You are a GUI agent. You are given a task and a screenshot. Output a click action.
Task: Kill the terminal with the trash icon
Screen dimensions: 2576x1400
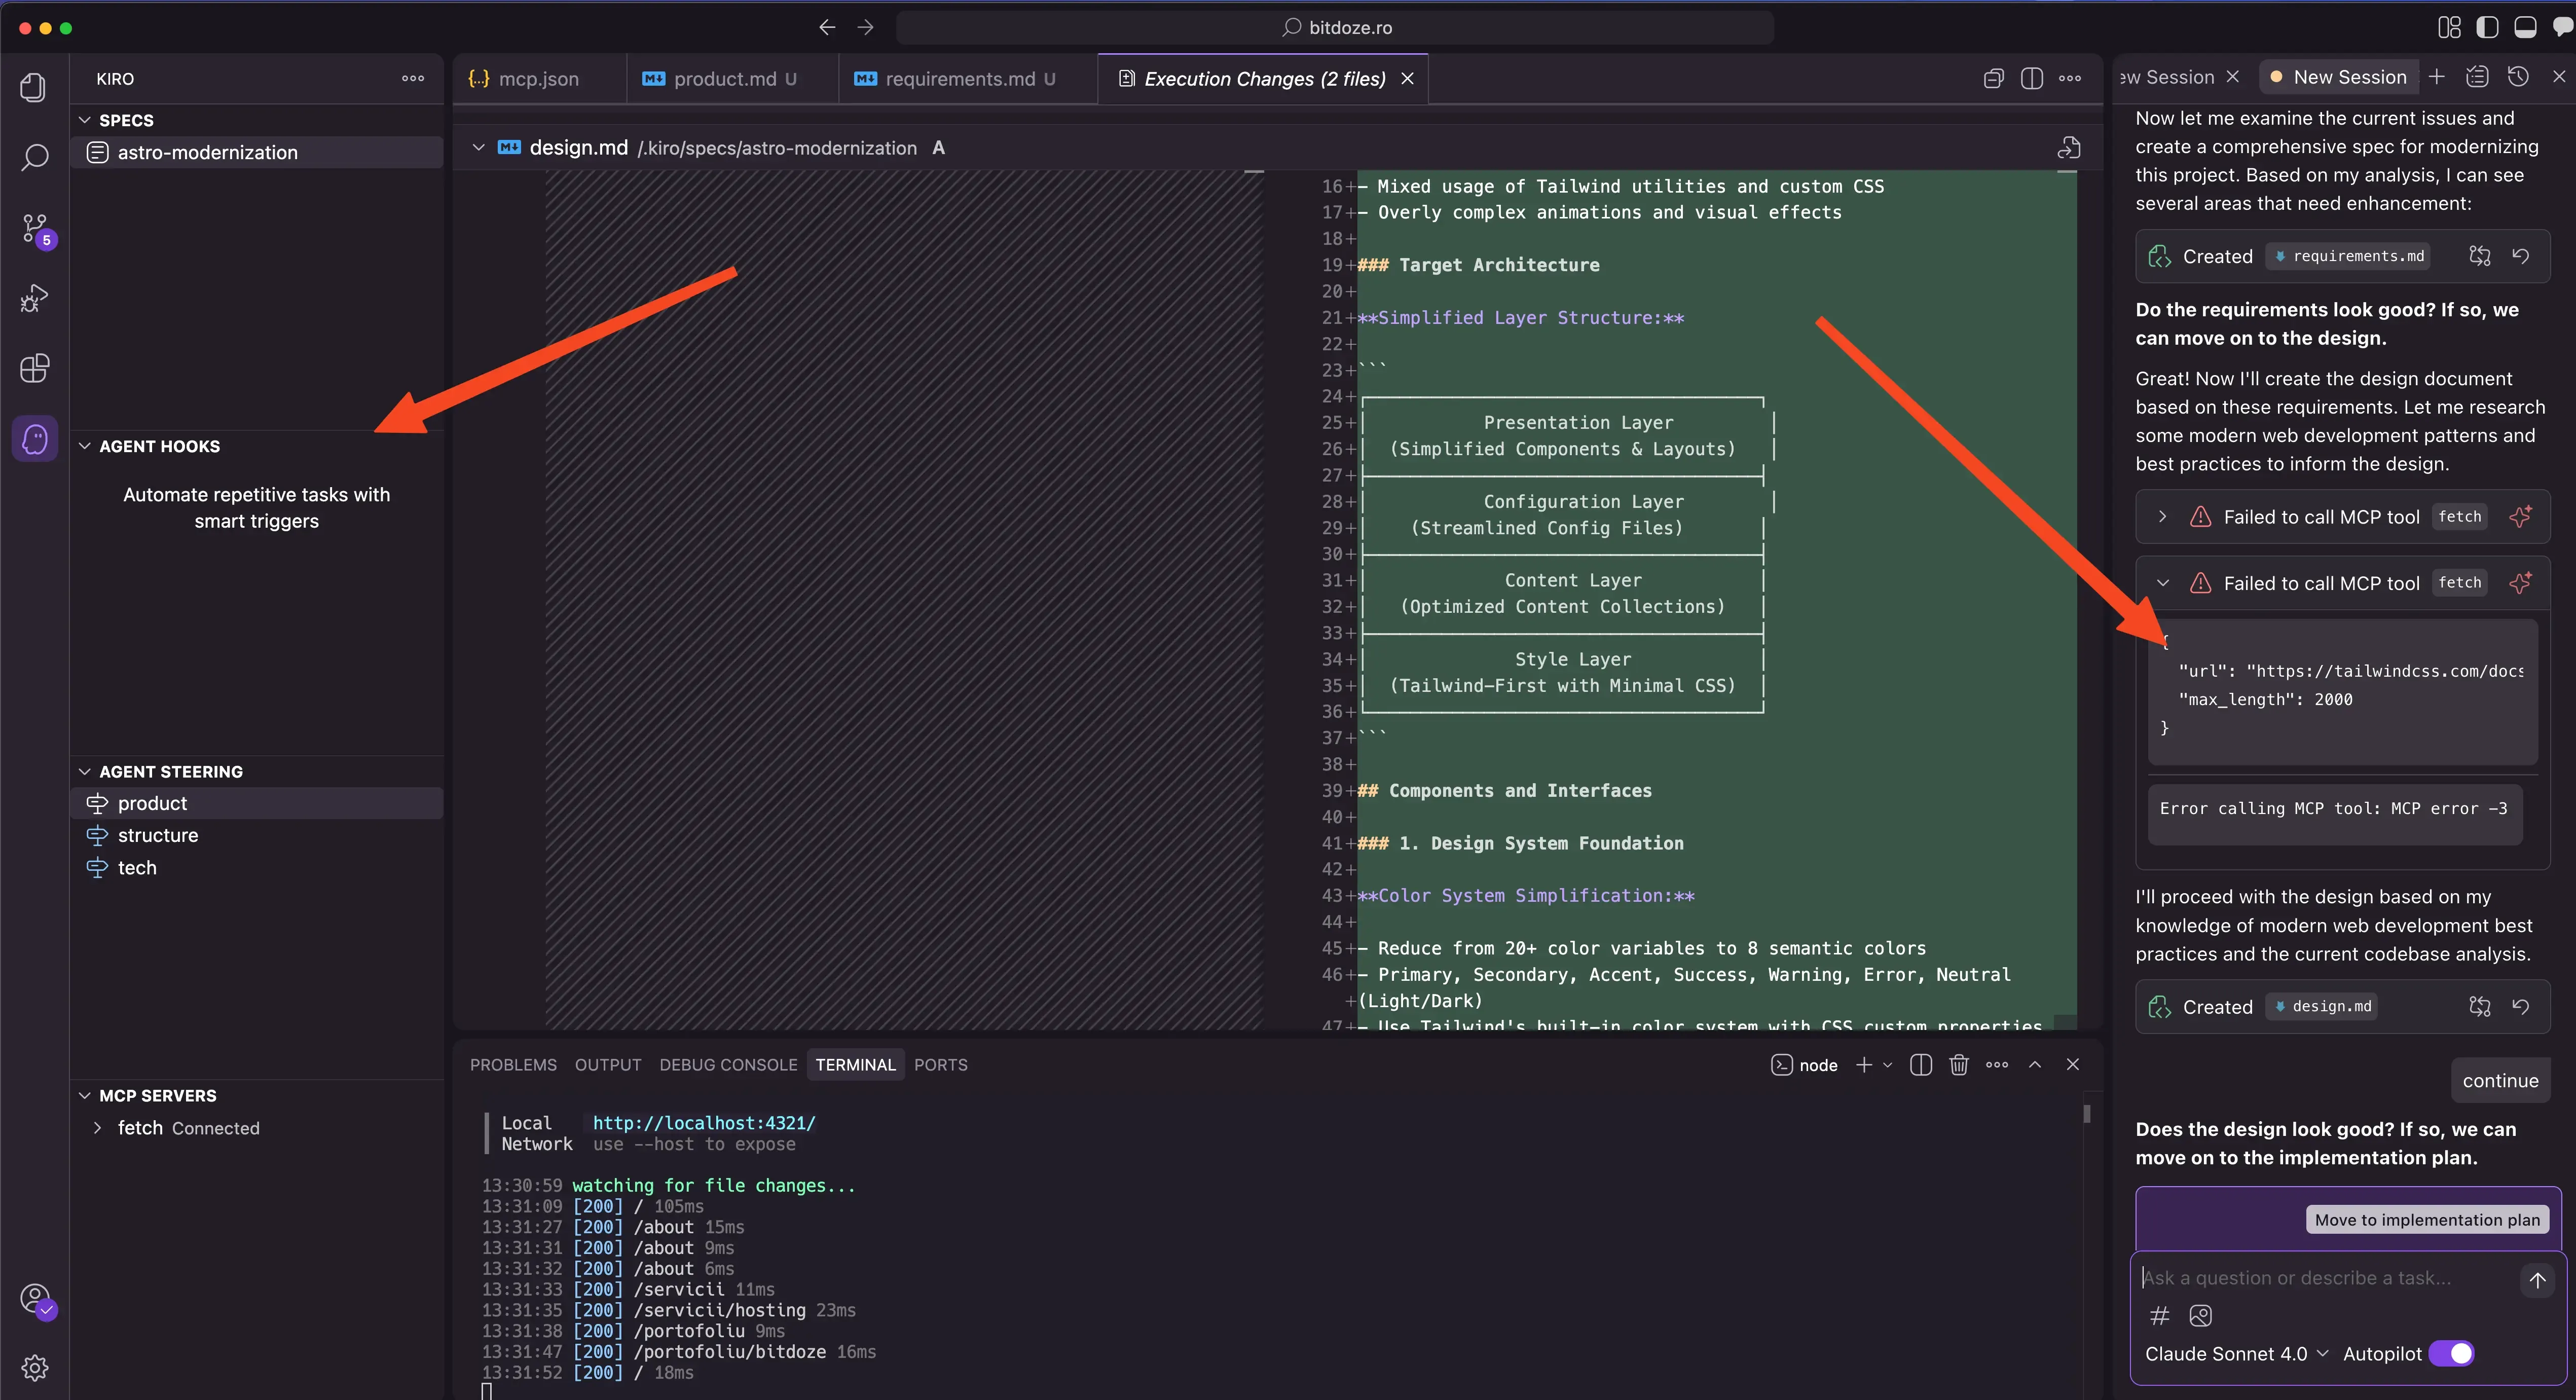[1959, 1064]
